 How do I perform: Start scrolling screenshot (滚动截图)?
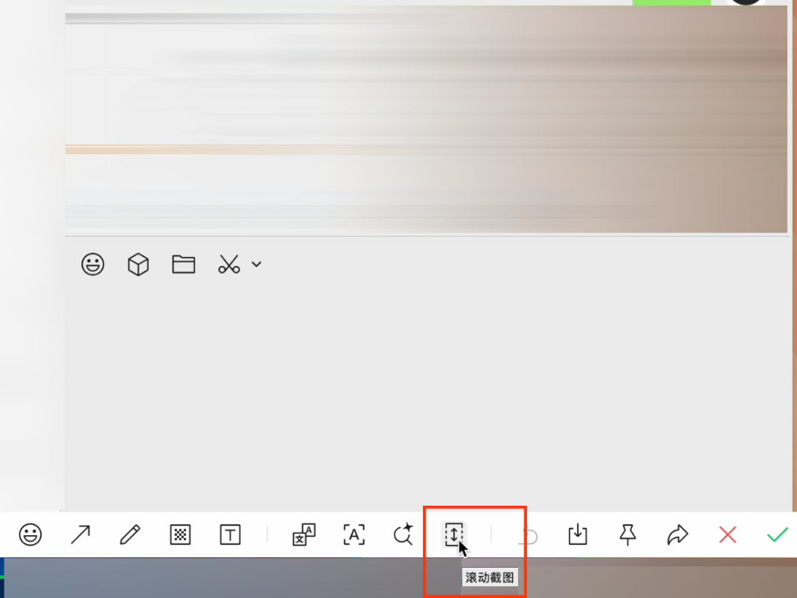(453, 535)
